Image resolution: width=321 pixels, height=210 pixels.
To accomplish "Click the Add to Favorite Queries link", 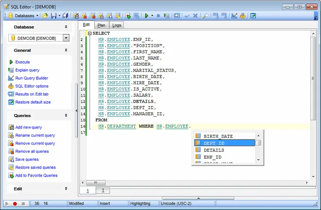I will [x=36, y=175].
